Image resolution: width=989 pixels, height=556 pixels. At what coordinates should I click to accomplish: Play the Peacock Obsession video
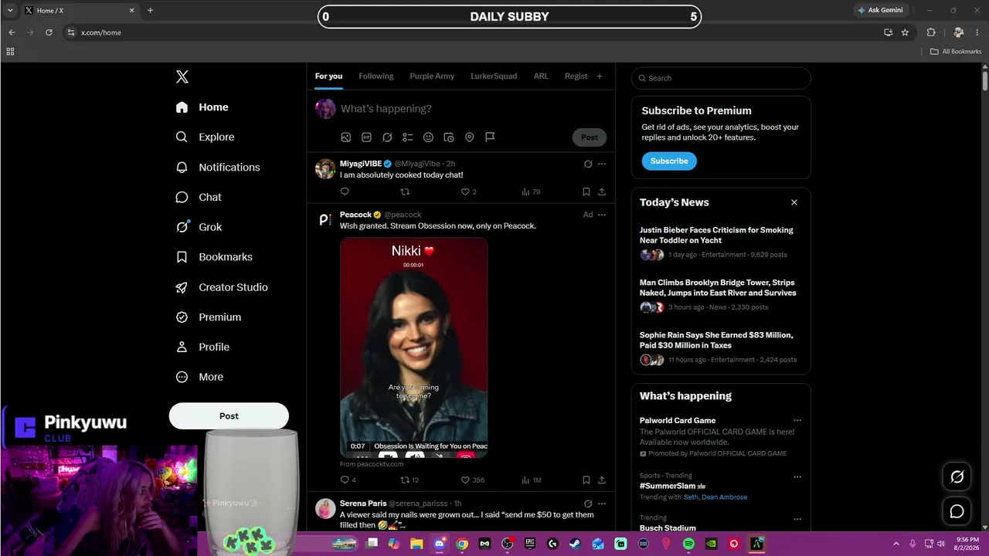coord(414,347)
